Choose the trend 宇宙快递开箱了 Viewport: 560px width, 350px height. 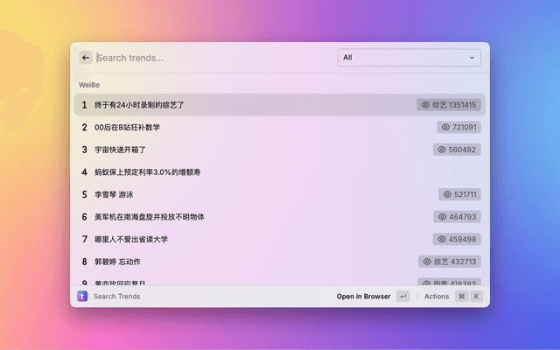click(121, 150)
